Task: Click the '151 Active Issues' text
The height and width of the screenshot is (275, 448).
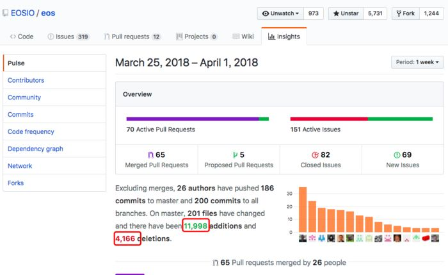Action: (316, 129)
